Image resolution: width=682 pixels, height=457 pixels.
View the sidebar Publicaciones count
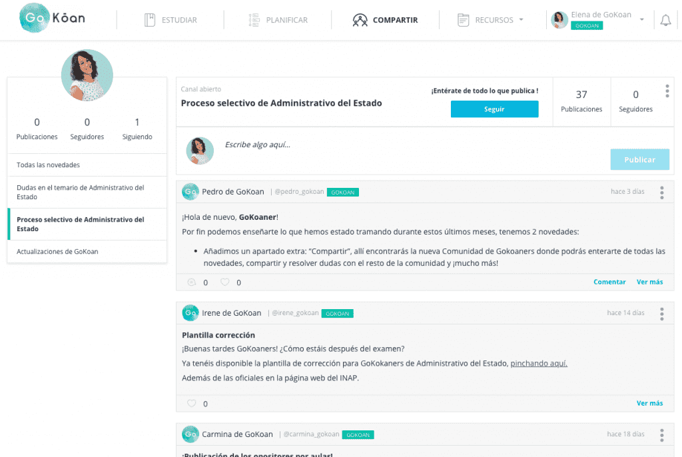37,129
